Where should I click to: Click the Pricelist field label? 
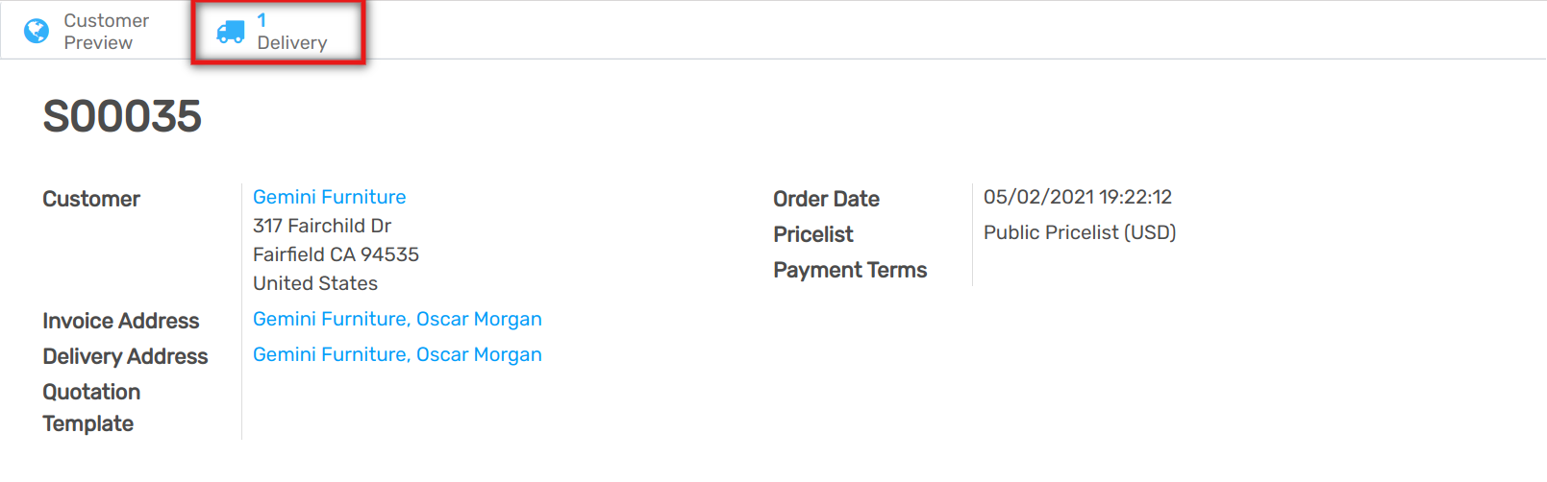click(x=812, y=234)
